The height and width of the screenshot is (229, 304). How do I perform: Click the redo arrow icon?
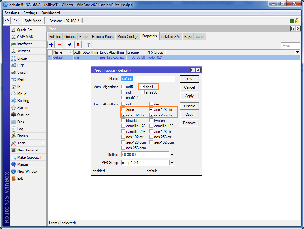point(15,21)
